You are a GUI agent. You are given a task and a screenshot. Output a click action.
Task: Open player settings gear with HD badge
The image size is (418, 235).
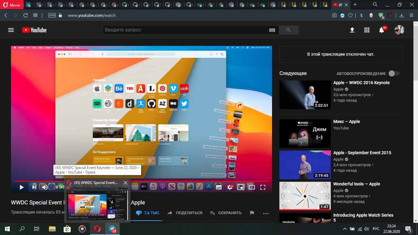231,187
